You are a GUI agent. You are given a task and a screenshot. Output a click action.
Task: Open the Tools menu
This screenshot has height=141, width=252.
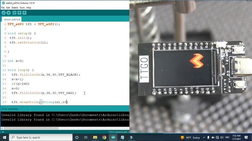tap(22, 8)
